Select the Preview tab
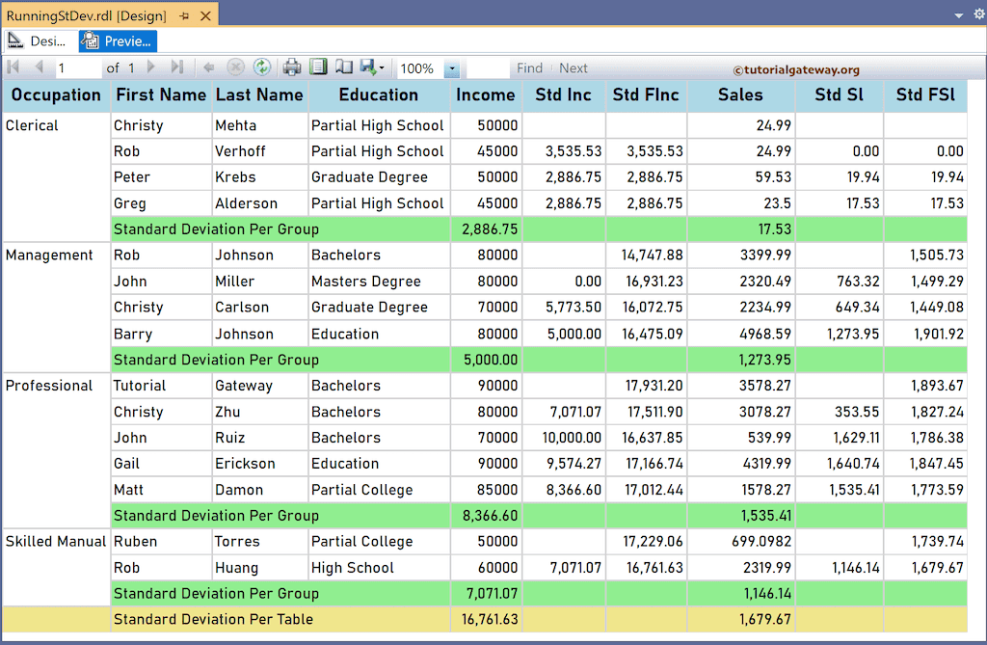 click(117, 41)
